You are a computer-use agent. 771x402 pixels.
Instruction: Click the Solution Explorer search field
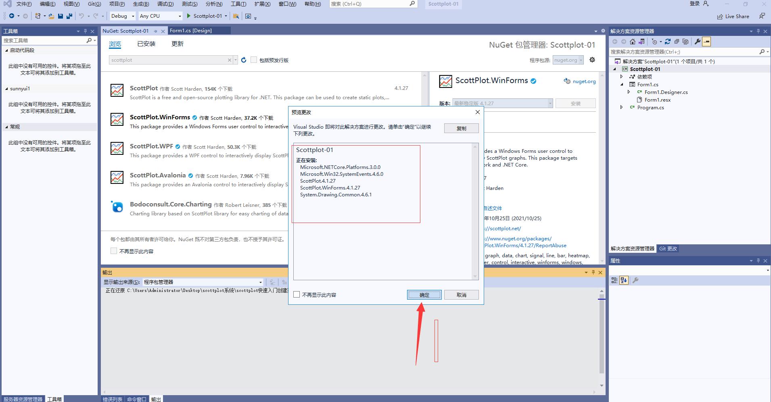click(x=688, y=52)
